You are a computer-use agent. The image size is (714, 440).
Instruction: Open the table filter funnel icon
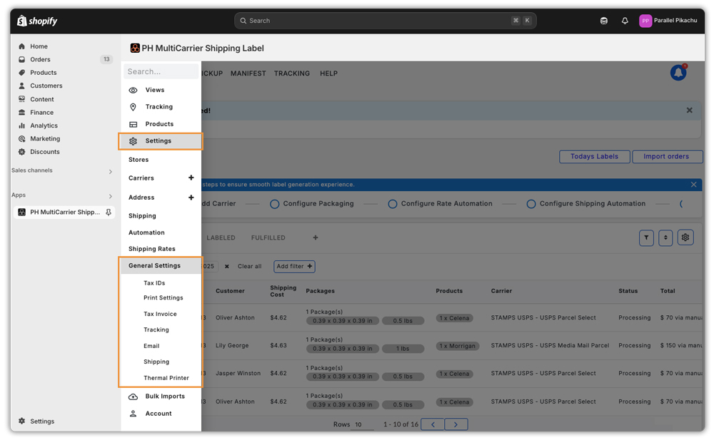coord(646,237)
